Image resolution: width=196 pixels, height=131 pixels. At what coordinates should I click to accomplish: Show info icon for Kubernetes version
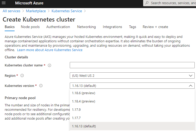pyautogui.click(x=41, y=86)
